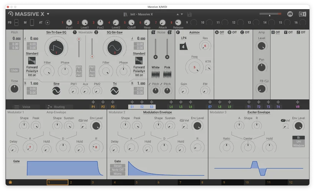Select Uni mode in Exciter Envelope
This screenshot has height=192, width=315.
click(x=299, y=141)
